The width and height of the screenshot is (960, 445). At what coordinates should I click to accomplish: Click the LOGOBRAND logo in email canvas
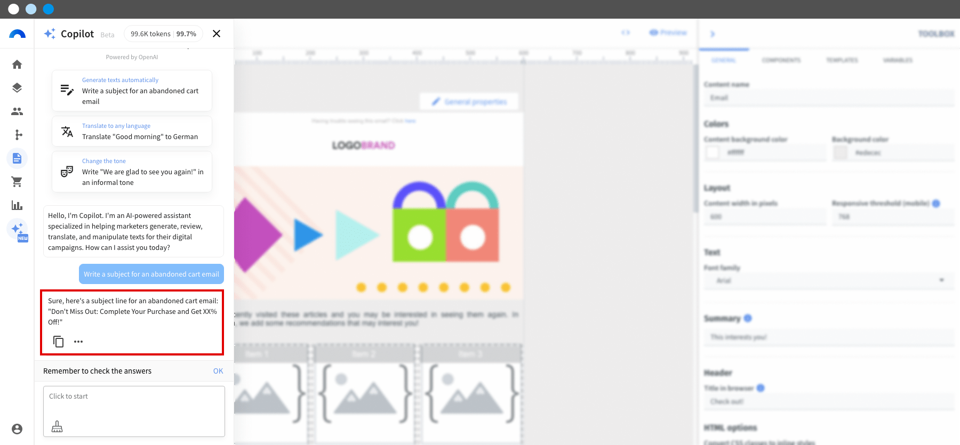coord(364,145)
